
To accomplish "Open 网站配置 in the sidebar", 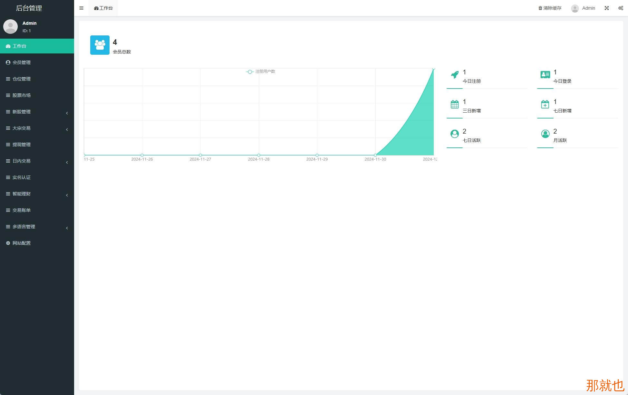I will pyautogui.click(x=22, y=243).
